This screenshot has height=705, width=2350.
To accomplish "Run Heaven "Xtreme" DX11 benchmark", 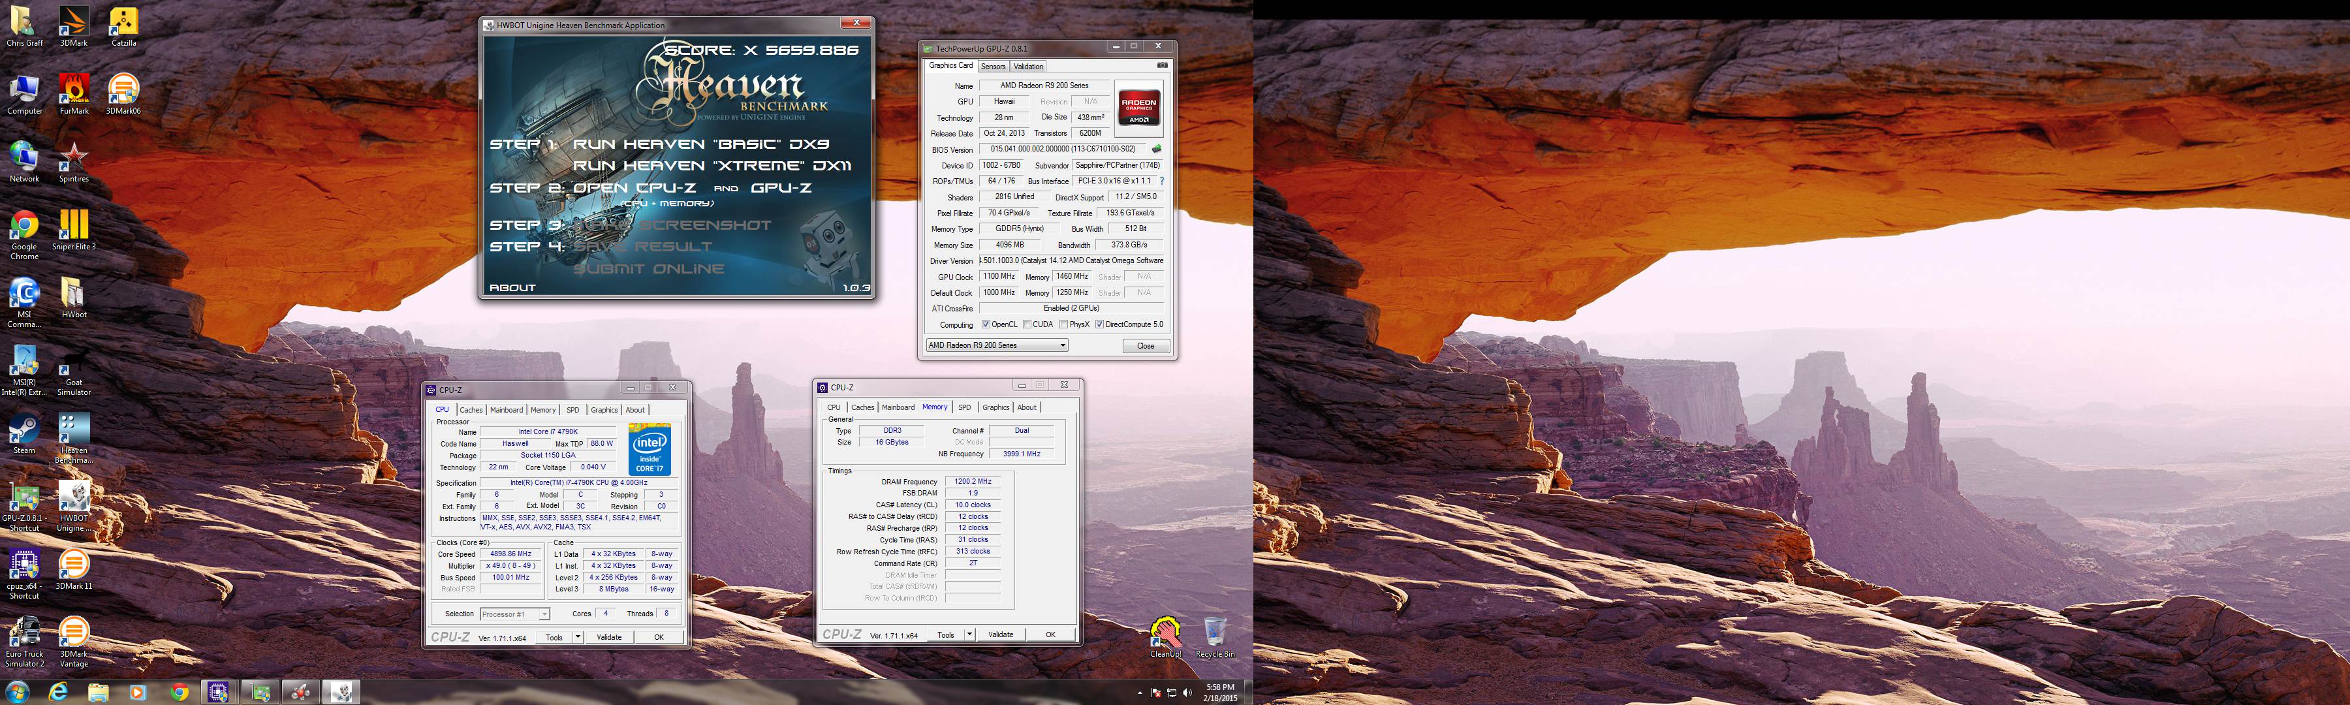I will tap(712, 166).
